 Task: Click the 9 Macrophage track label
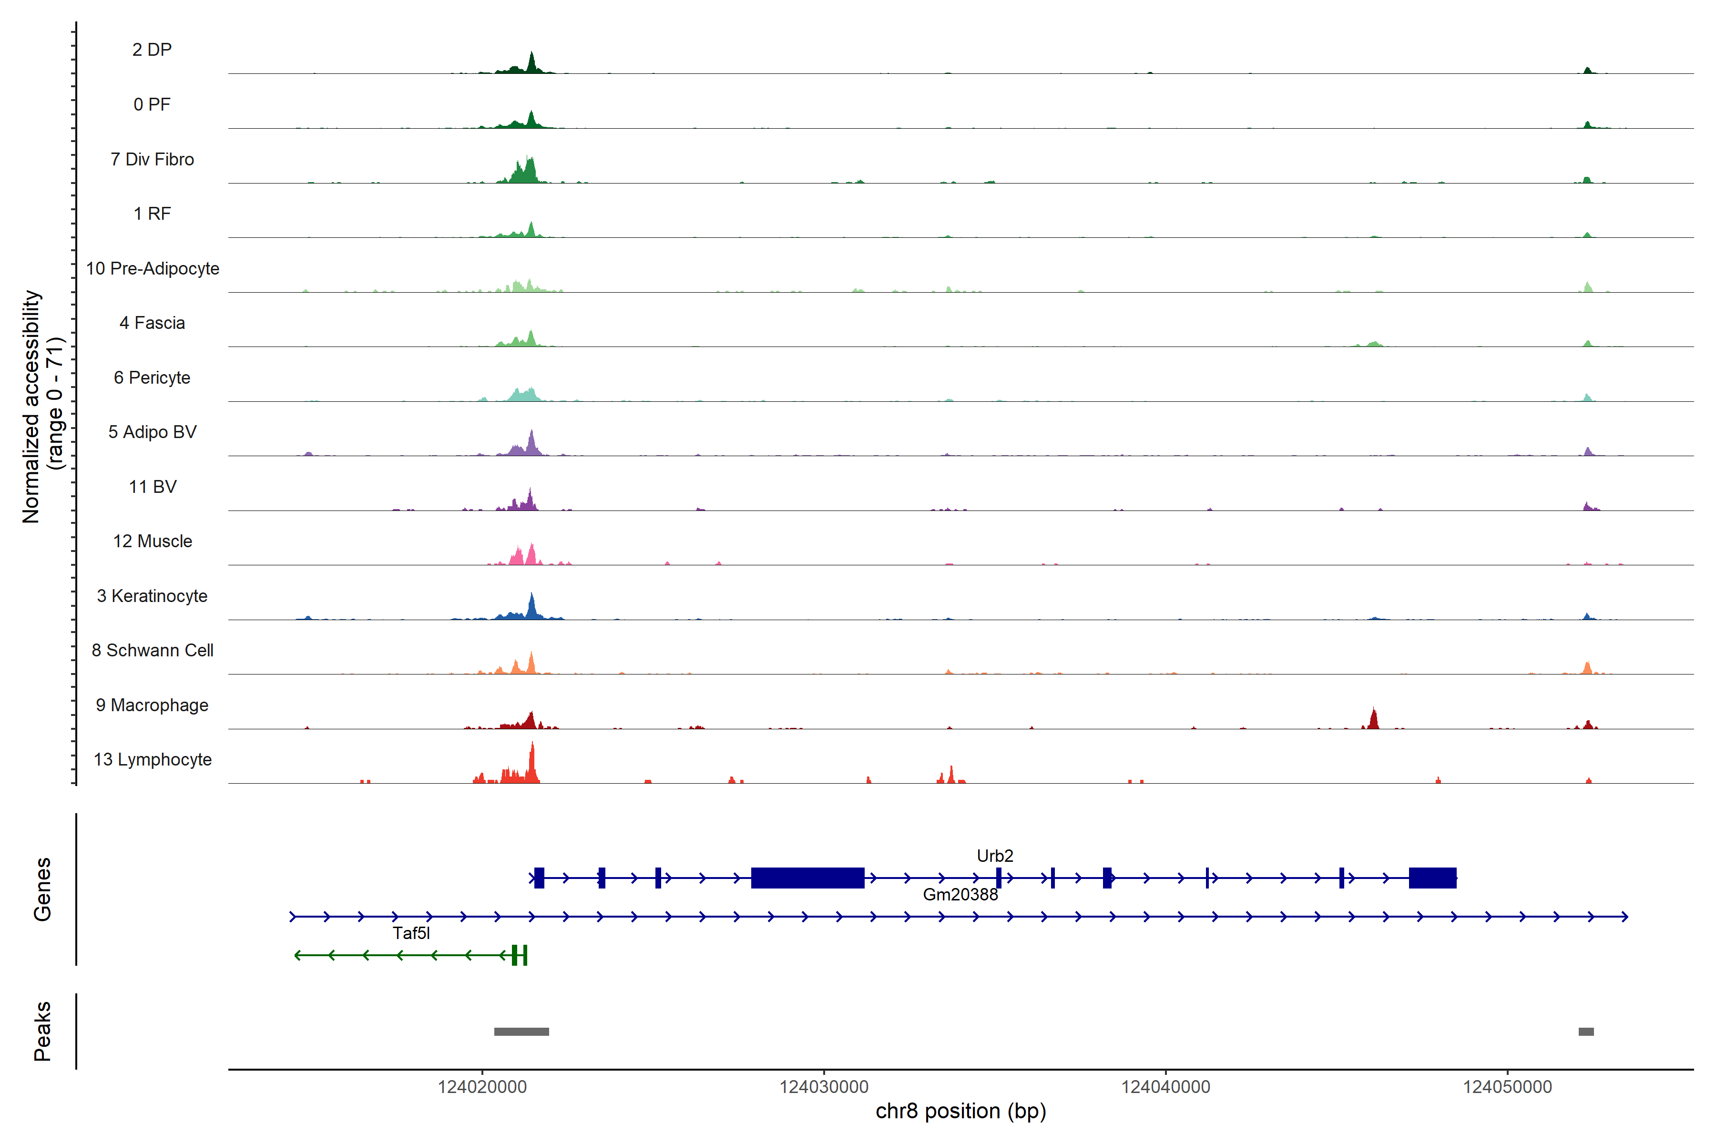point(152,705)
